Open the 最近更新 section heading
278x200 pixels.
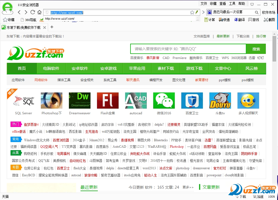click(89, 187)
